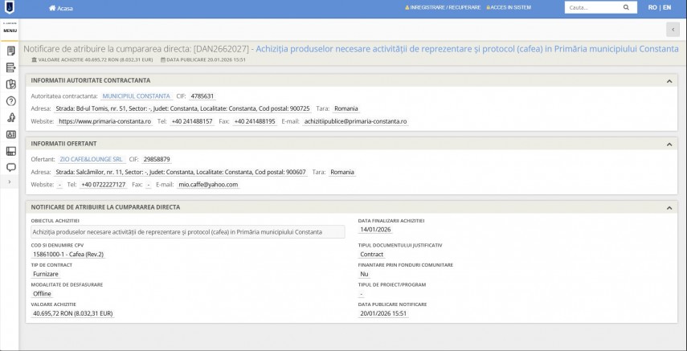Screen dimensions: 687x351
Task: Collapse Notificare de atribuire la cumpararea directa panel
Action: [669, 207]
